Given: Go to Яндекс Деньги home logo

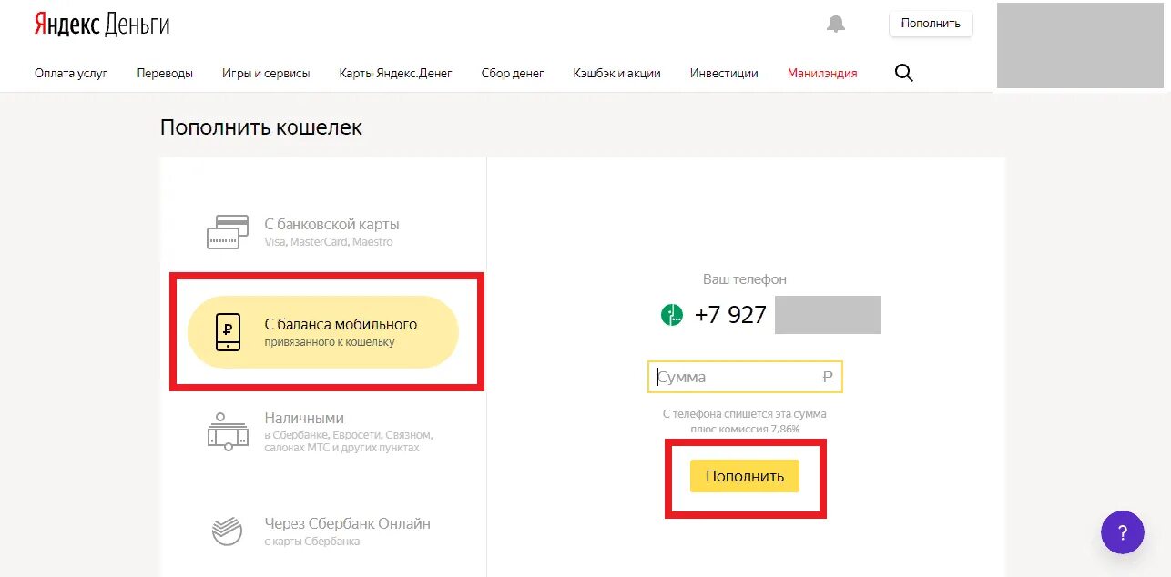Looking at the screenshot, I should pyautogui.click(x=102, y=25).
